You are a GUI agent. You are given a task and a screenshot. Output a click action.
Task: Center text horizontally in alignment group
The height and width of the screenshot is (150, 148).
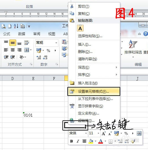tap(13, 50)
